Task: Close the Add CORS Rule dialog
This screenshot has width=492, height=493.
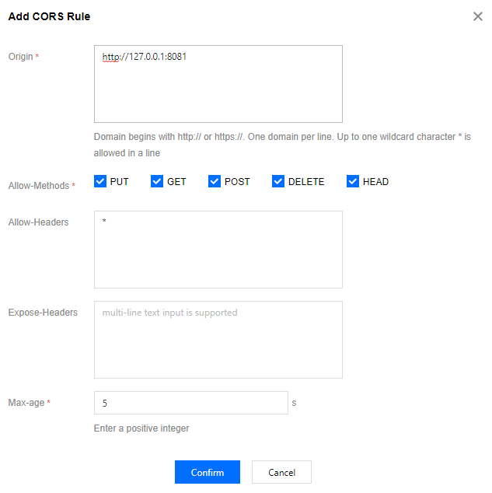Action: 478,16
